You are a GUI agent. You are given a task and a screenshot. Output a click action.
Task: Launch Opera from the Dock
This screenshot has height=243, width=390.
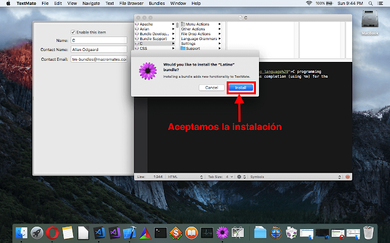tap(52, 233)
